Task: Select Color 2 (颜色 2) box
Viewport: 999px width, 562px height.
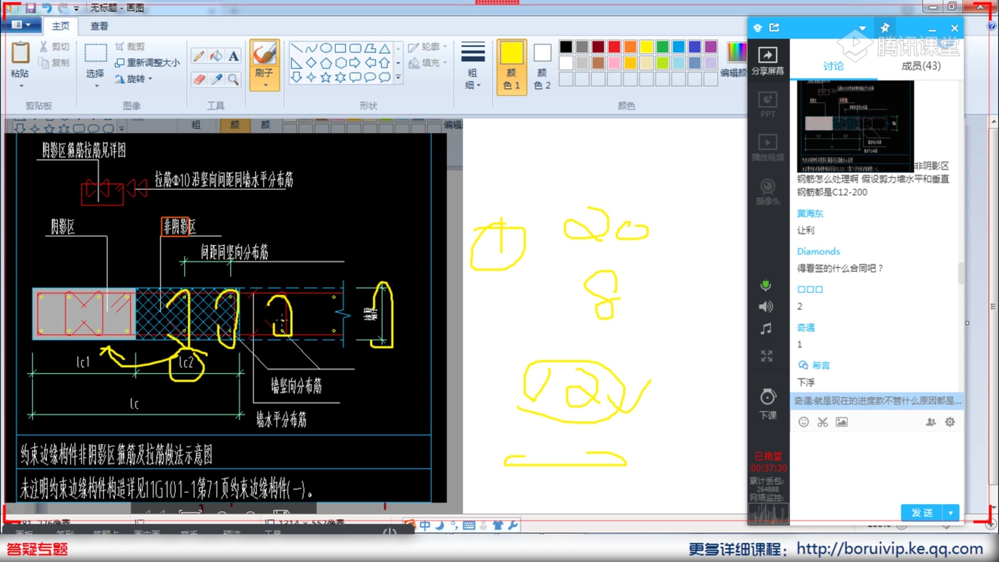Action: pos(542,66)
